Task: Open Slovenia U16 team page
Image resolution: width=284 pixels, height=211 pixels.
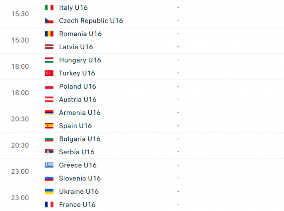Action: [x=80, y=178]
